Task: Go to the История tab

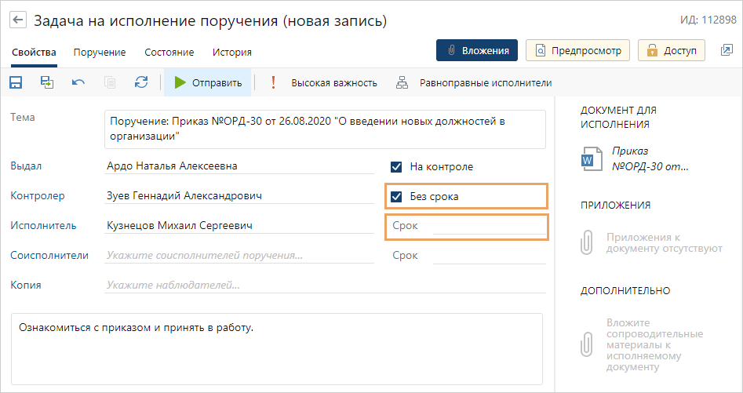Action: pyautogui.click(x=231, y=53)
